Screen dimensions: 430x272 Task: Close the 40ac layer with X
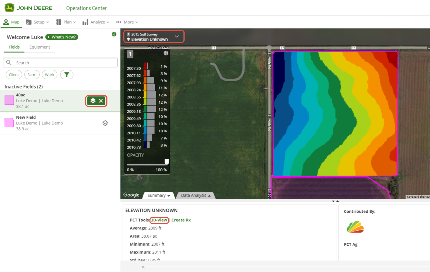coord(101,101)
